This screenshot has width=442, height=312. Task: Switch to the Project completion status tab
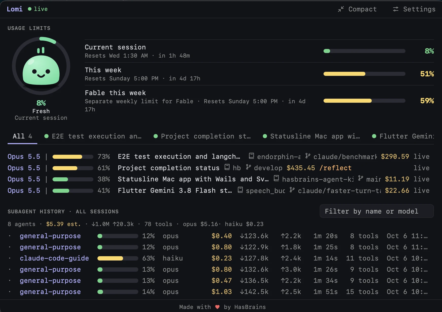point(202,136)
